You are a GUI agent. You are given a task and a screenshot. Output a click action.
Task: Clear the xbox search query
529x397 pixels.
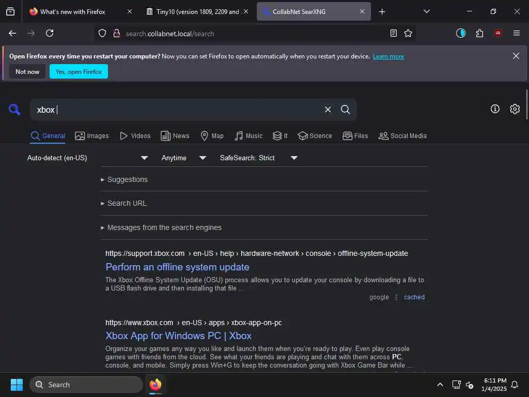coord(328,110)
